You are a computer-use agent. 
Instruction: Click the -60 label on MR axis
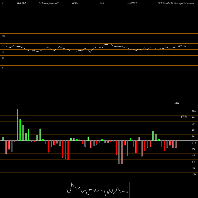coord(193,162)
